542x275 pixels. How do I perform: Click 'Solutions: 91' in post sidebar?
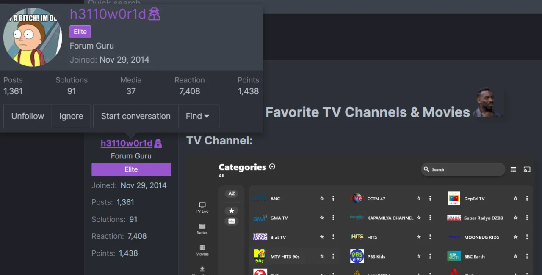coord(114,219)
